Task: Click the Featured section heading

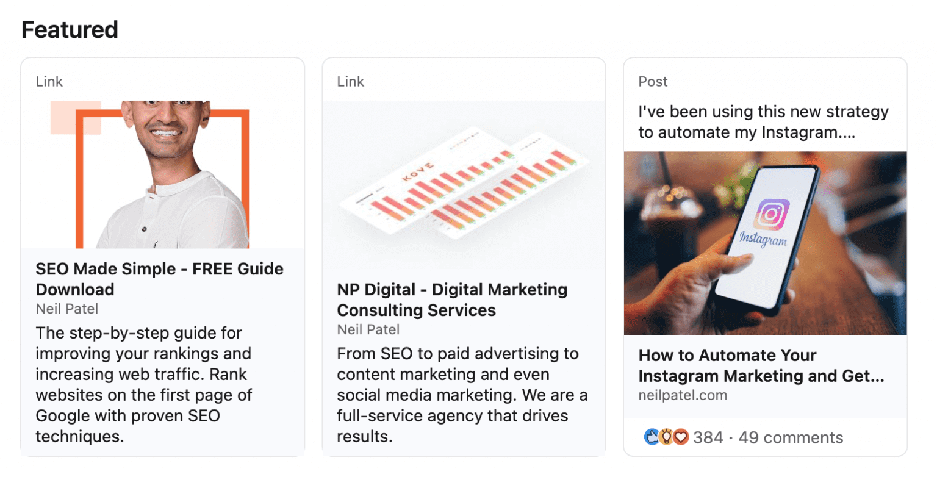Action: click(x=70, y=29)
